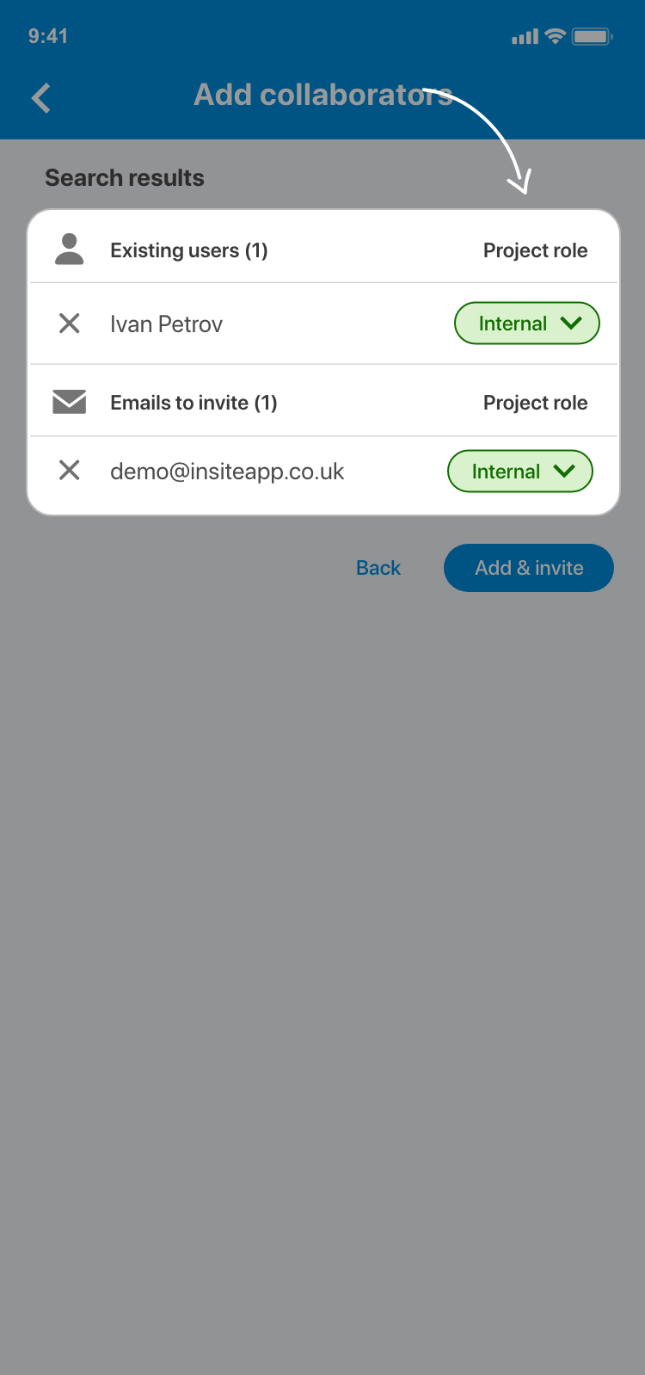
Task: Tap the Add collaborators title
Action: tap(323, 95)
